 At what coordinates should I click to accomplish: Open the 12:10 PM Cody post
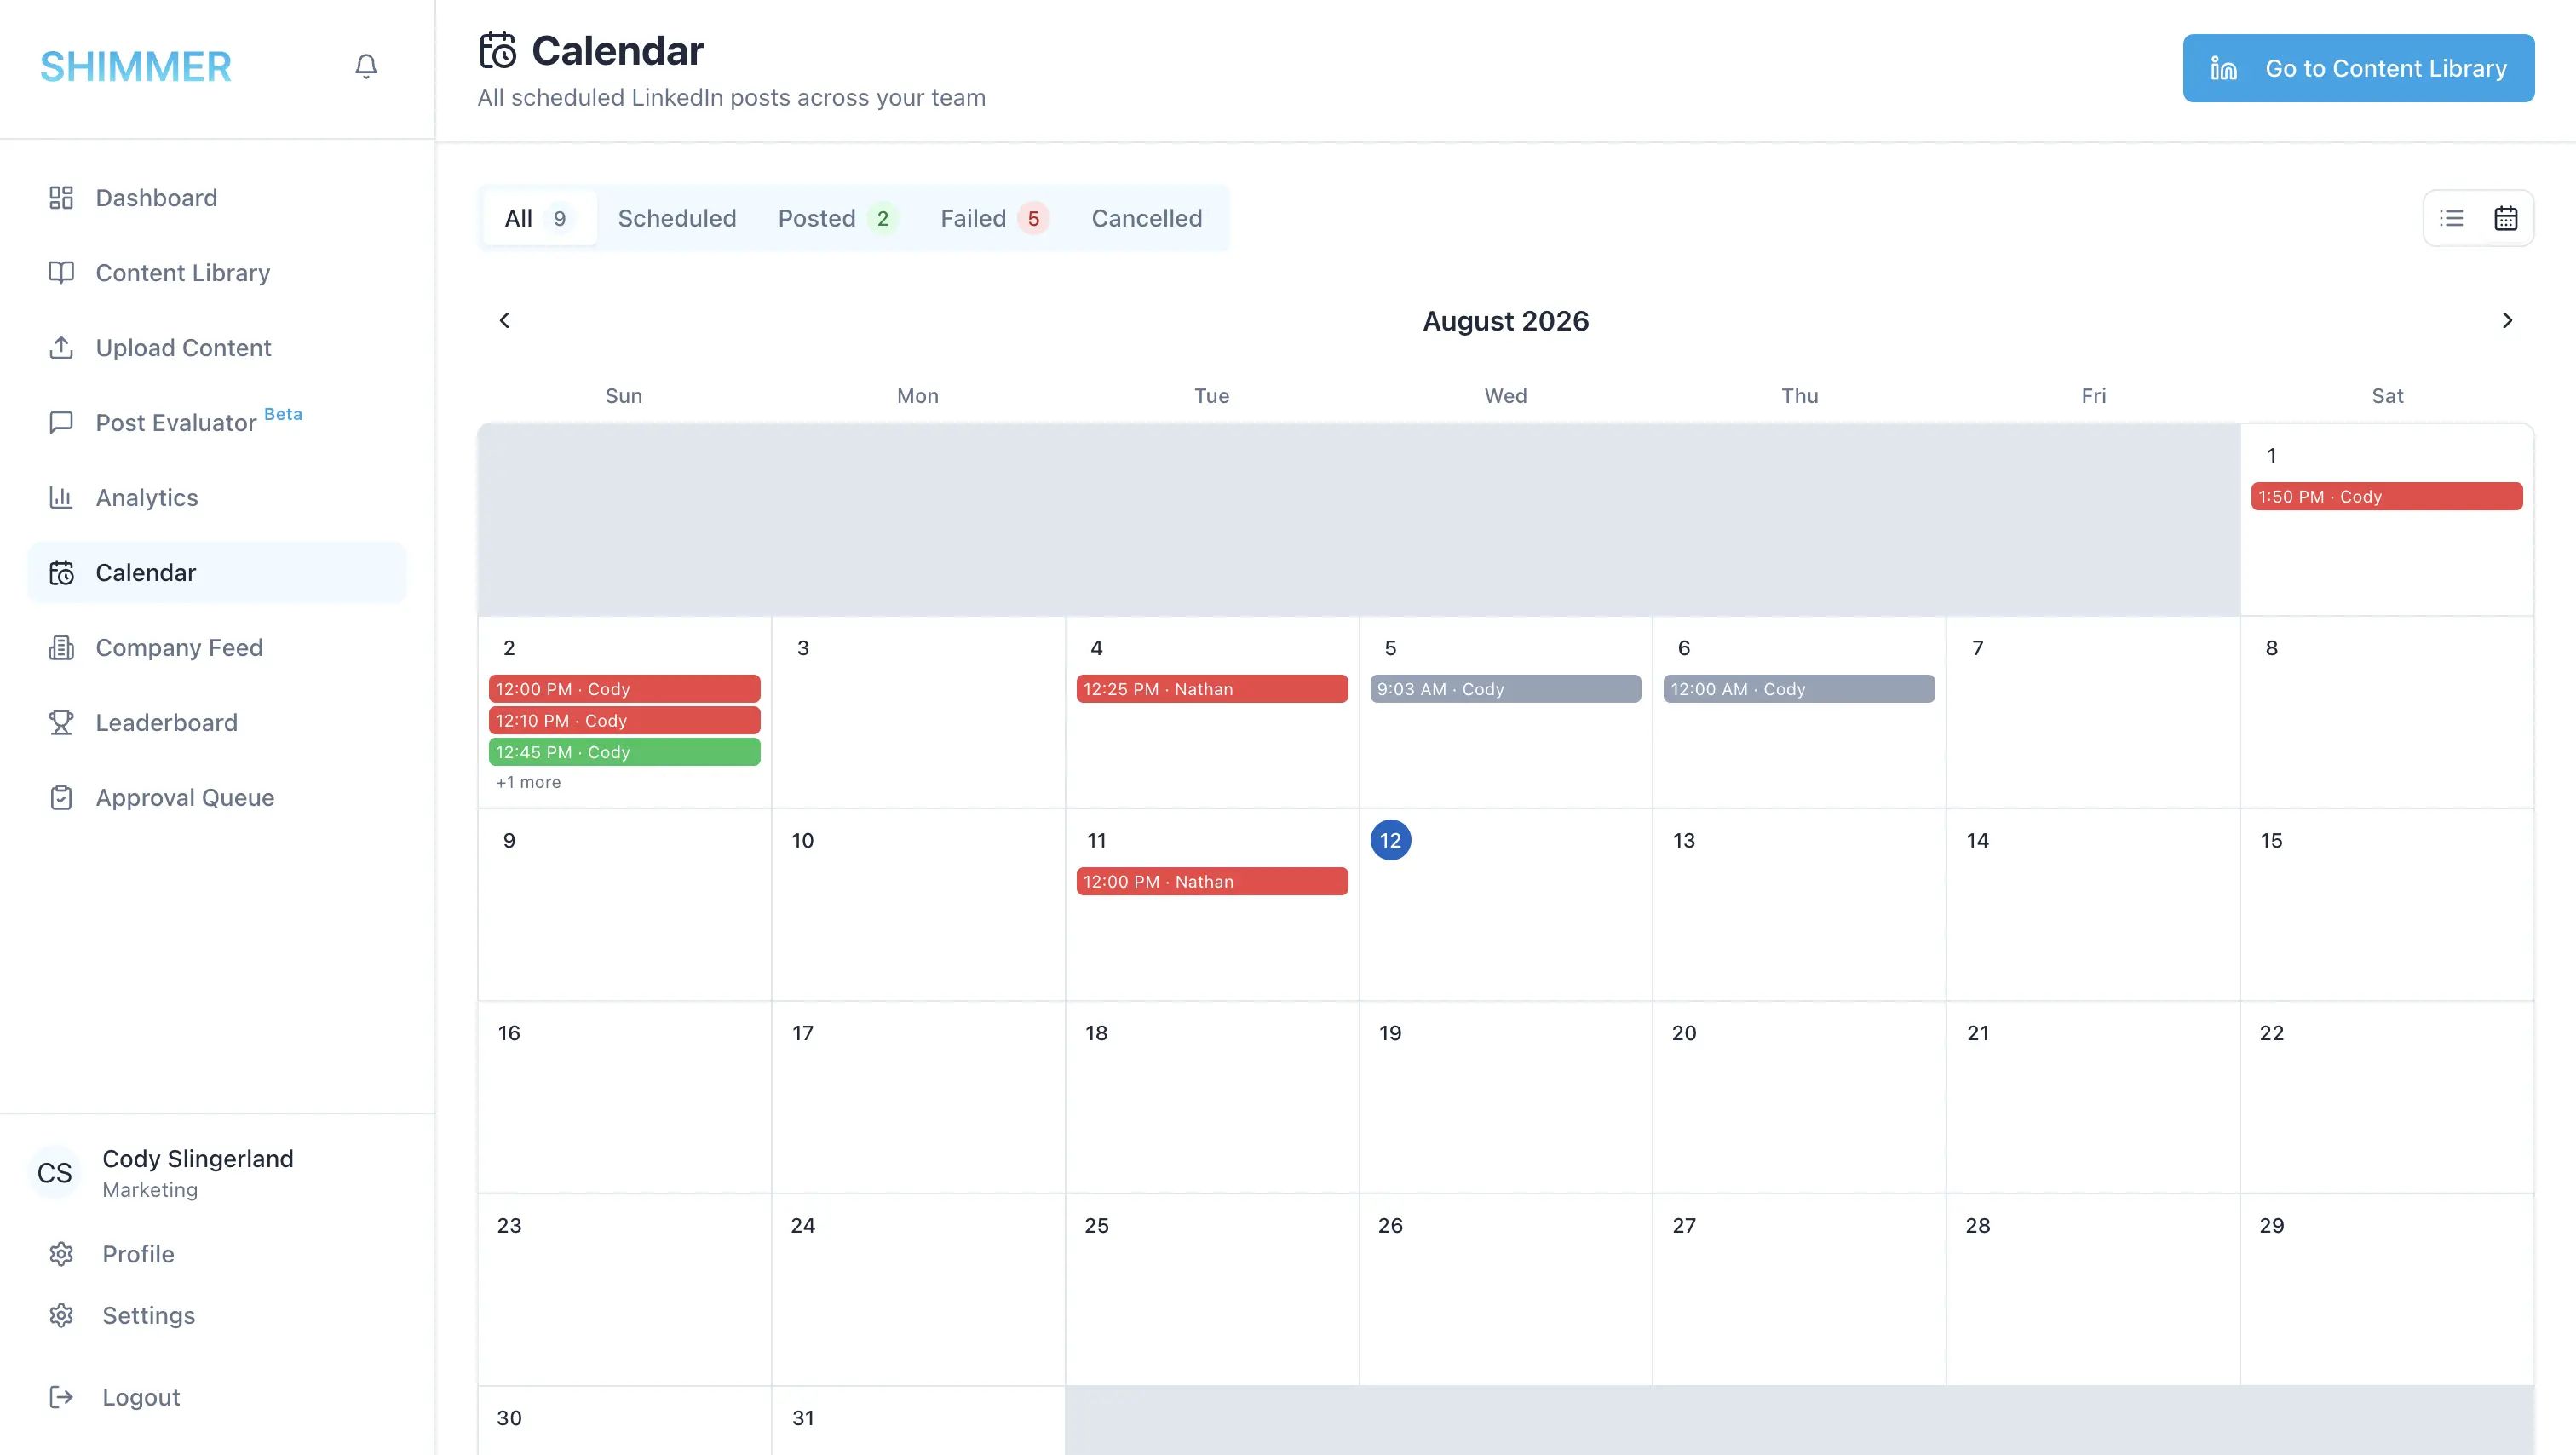pyautogui.click(x=624, y=721)
